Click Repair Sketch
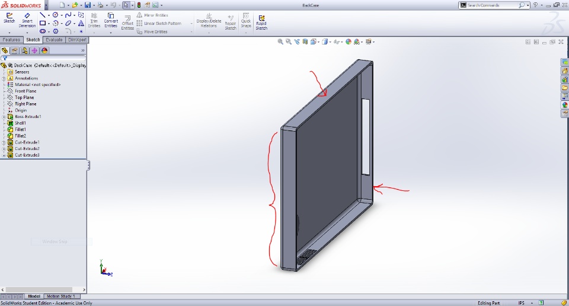Viewport: 569px width, 306px height. [x=231, y=23]
